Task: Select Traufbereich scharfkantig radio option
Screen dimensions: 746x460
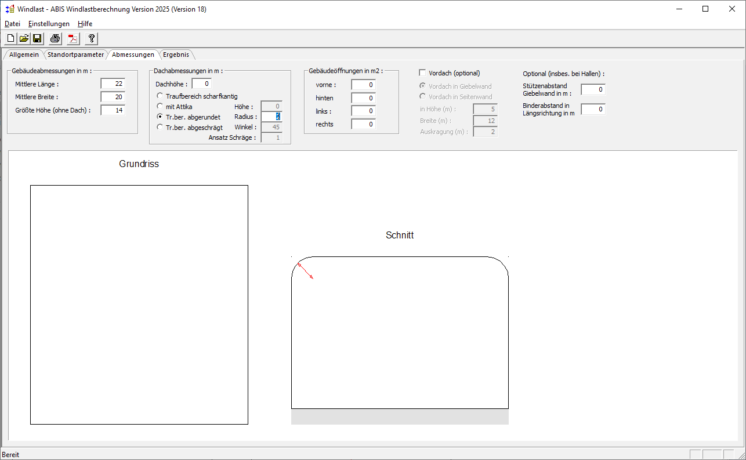Action: coord(160,96)
